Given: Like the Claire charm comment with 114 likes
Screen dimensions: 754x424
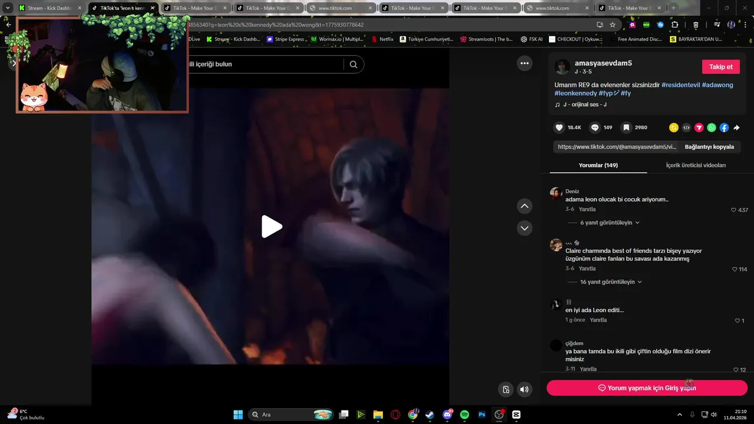Looking at the screenshot, I should coord(735,269).
